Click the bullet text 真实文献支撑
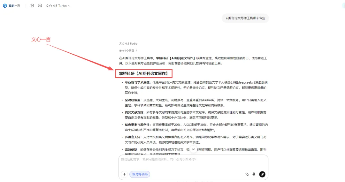The width and height of the screenshot is (345, 182). (134, 112)
